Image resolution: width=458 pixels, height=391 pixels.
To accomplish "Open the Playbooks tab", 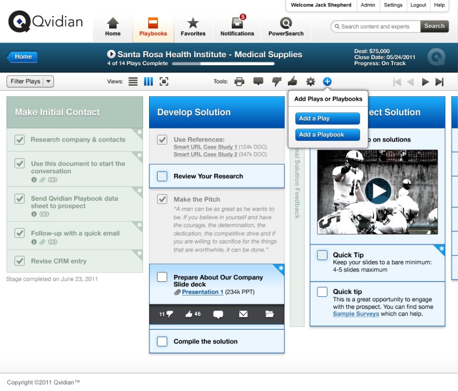I will click(153, 27).
